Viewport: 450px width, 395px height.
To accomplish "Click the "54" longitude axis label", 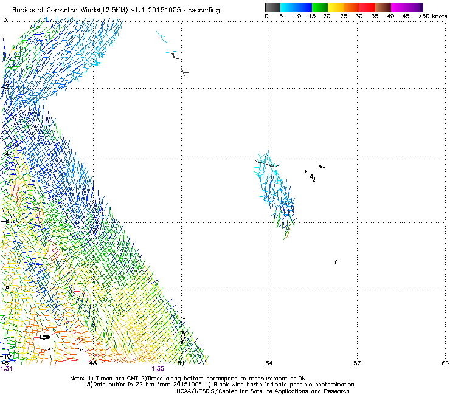I will click(269, 363).
